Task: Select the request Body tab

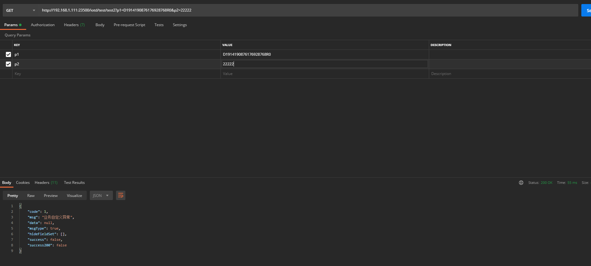Action: (x=100, y=25)
